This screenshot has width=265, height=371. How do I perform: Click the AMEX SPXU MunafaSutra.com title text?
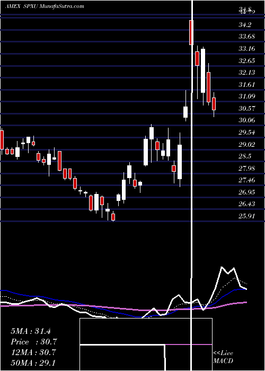(x=44, y=6)
